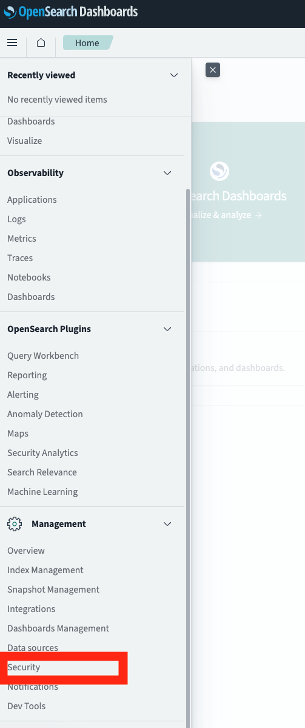305x728 pixels.
Task: Open Machine Learning plugin
Action: click(42, 492)
